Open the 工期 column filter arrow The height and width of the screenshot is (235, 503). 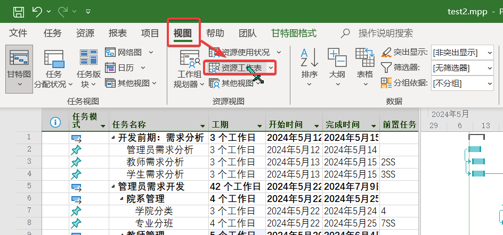[259, 126]
